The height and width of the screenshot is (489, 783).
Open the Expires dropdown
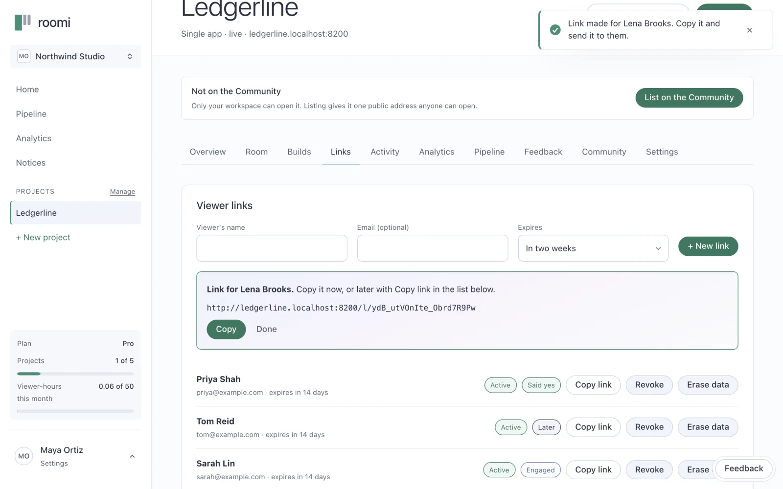(593, 248)
